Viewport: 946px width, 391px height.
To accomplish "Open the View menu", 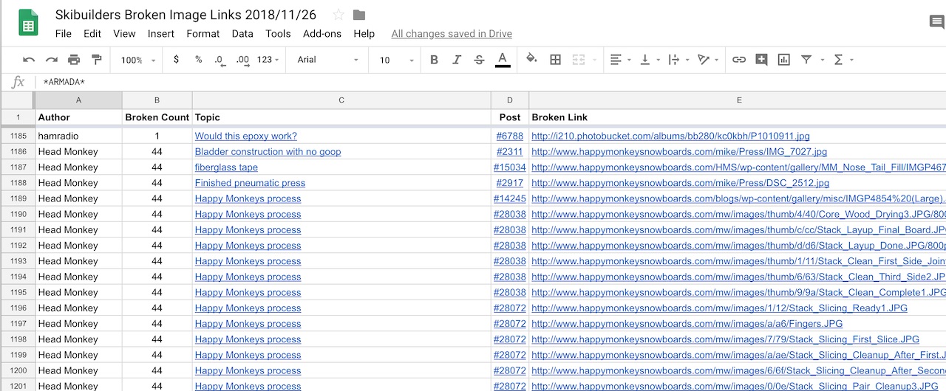I will 124,33.
